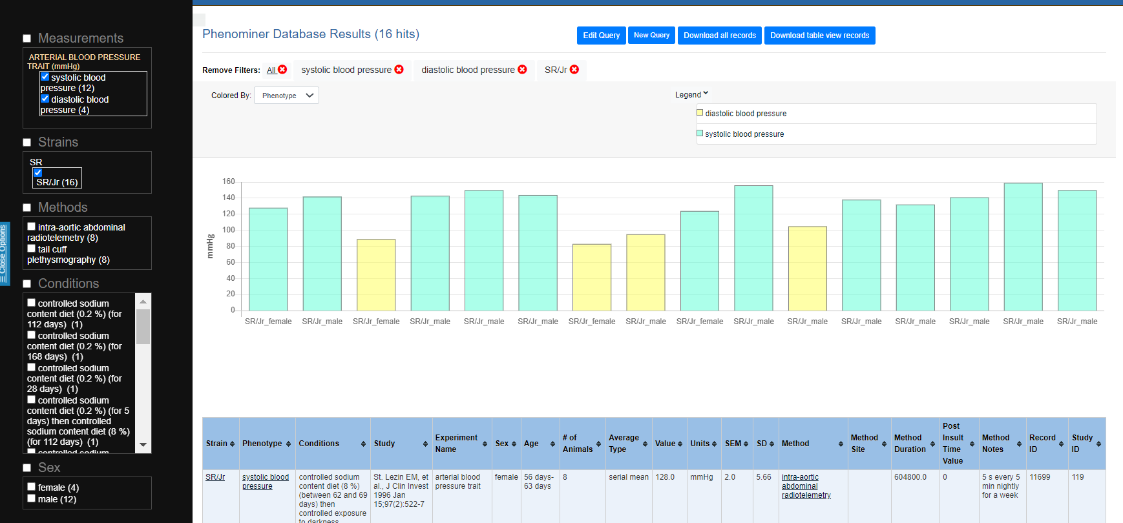
Task: Collapse the Legend section
Action: (691, 94)
